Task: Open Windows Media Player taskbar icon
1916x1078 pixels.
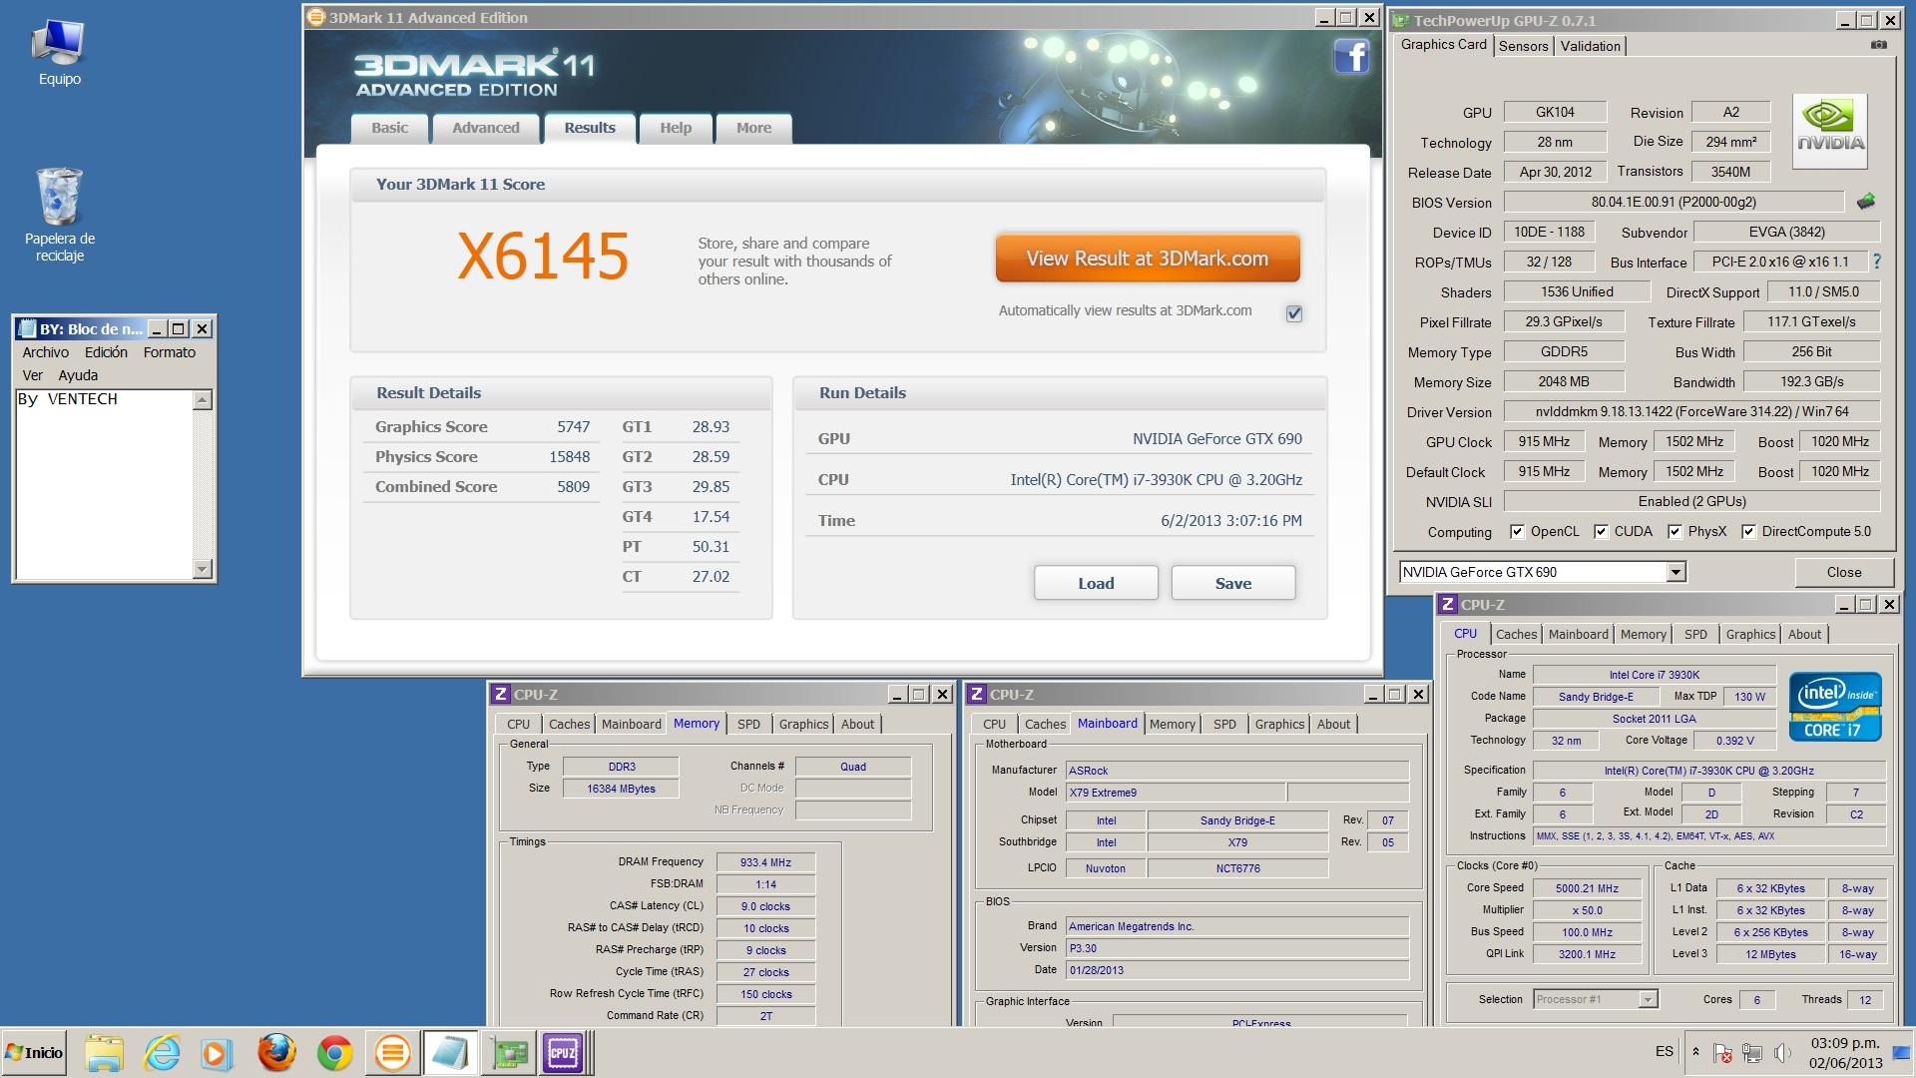Action: click(x=217, y=1053)
